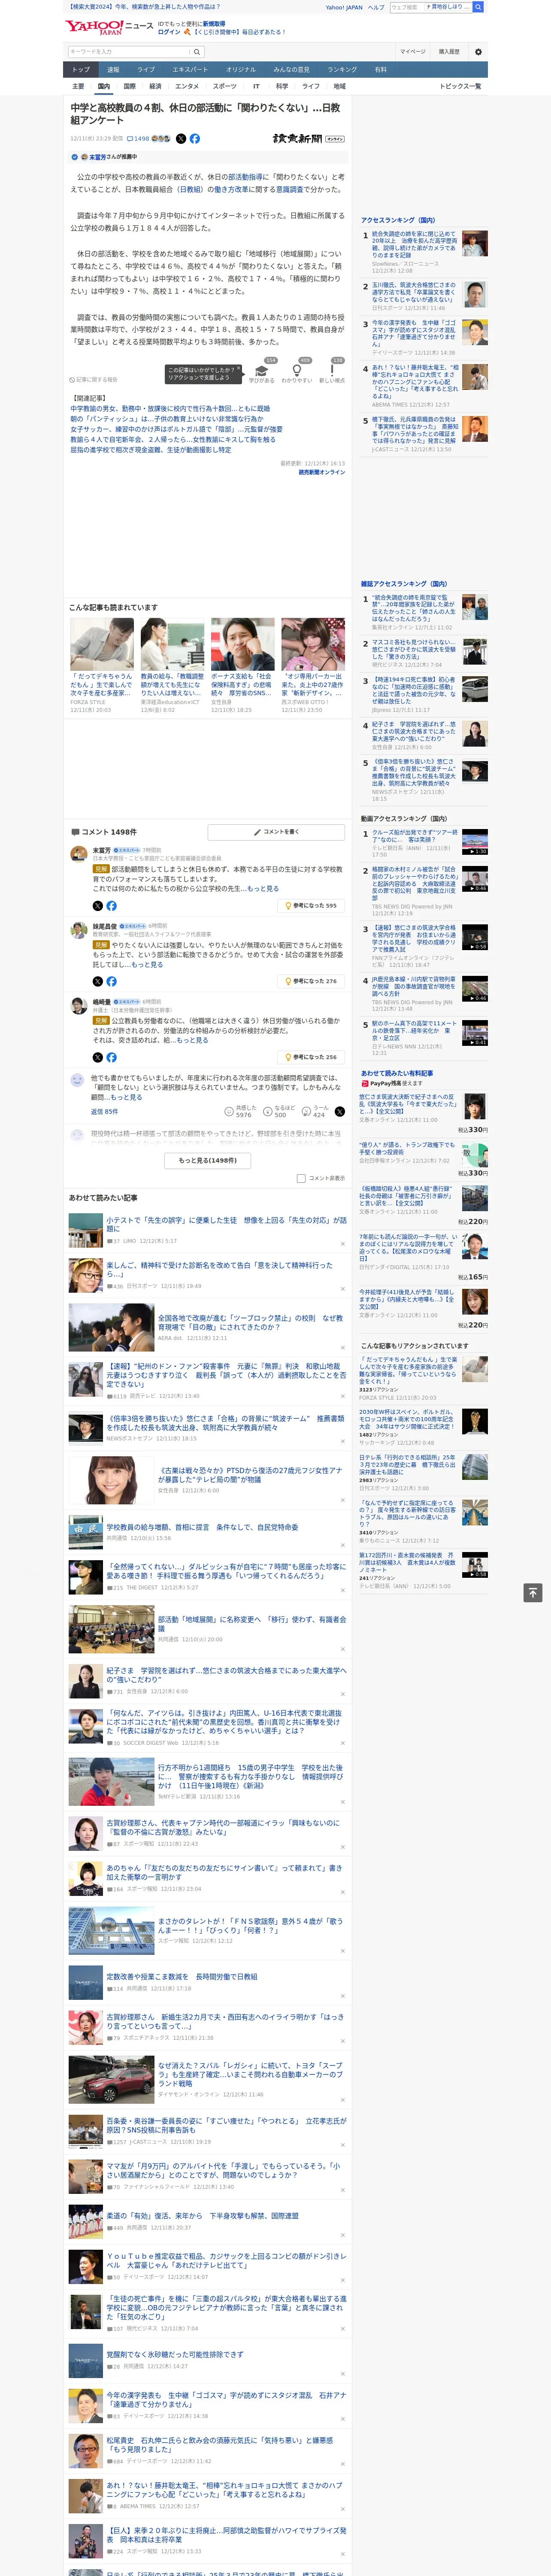Open the エンタメ category tab
This screenshot has width=551, height=2576.
[x=187, y=86]
